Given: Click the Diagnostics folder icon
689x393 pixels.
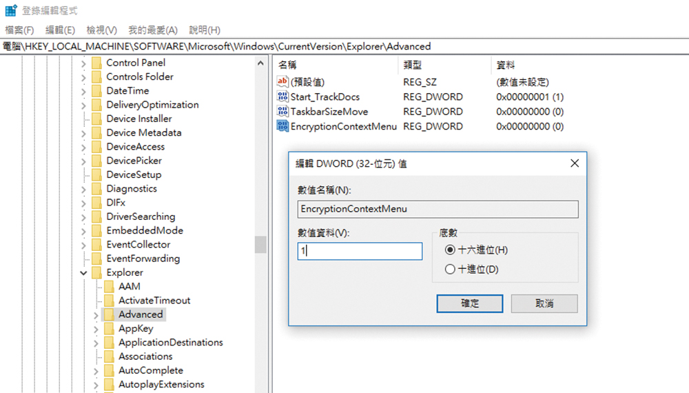Looking at the screenshot, I should (96, 189).
